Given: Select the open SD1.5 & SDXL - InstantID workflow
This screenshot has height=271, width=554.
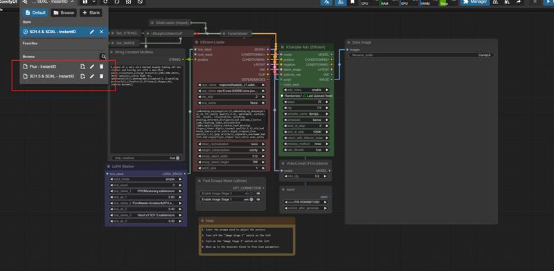Looking at the screenshot, I should [53, 32].
